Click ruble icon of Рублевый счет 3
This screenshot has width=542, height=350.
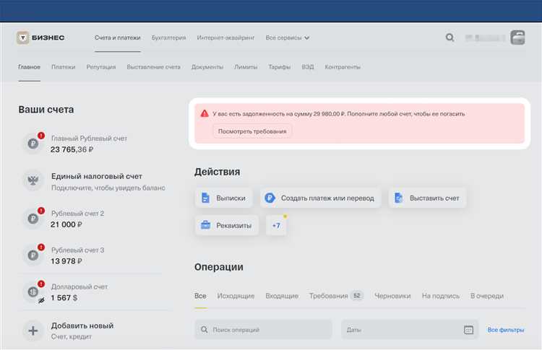[33, 255]
